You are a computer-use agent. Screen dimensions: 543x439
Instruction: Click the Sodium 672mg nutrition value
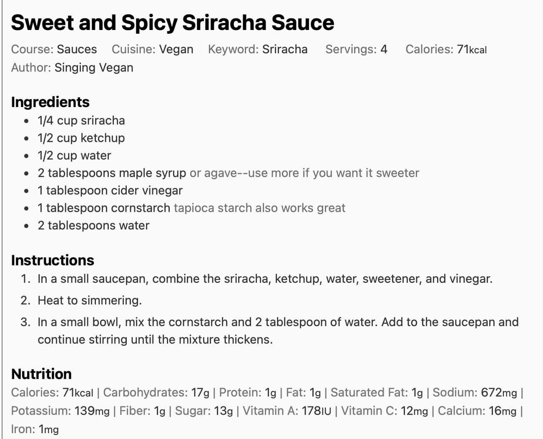[498, 392]
